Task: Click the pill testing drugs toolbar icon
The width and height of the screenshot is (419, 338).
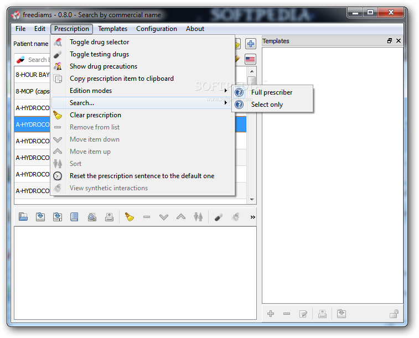Action: [x=218, y=217]
